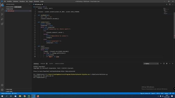Image resolution: width=175 pixels, height=98 pixels.
Task: Open the Visualizza menu
Action: [x=22, y=1]
